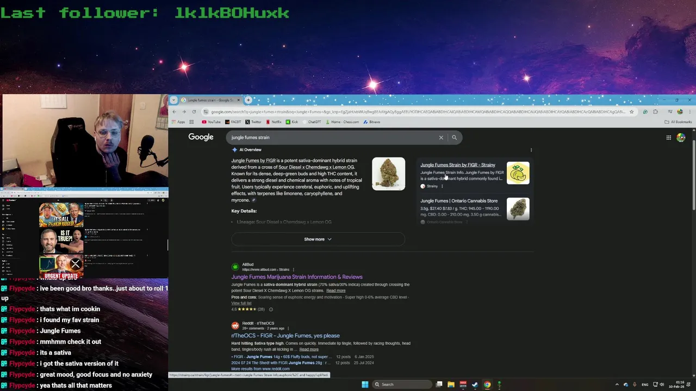Open File Explorer from the taskbar

[x=451, y=384]
